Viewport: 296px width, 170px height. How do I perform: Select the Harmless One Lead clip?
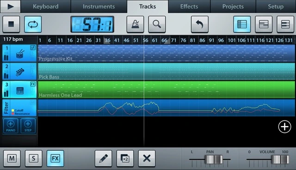[x=166, y=90]
